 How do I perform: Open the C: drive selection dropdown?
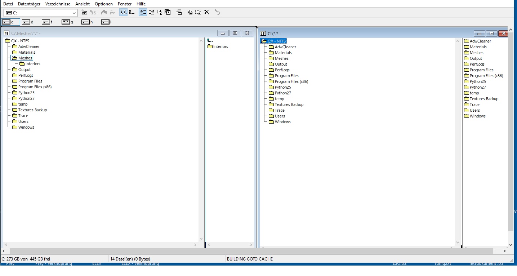pyautogui.click(x=74, y=13)
